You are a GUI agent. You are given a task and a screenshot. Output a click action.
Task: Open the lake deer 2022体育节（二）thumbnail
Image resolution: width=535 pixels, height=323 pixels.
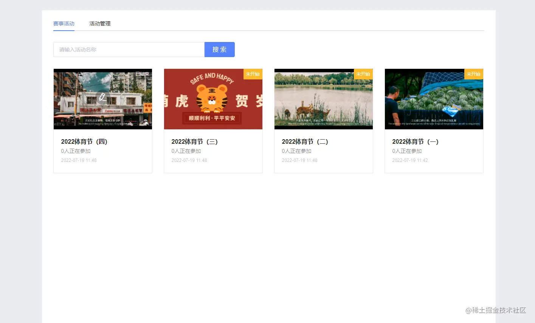click(324, 99)
